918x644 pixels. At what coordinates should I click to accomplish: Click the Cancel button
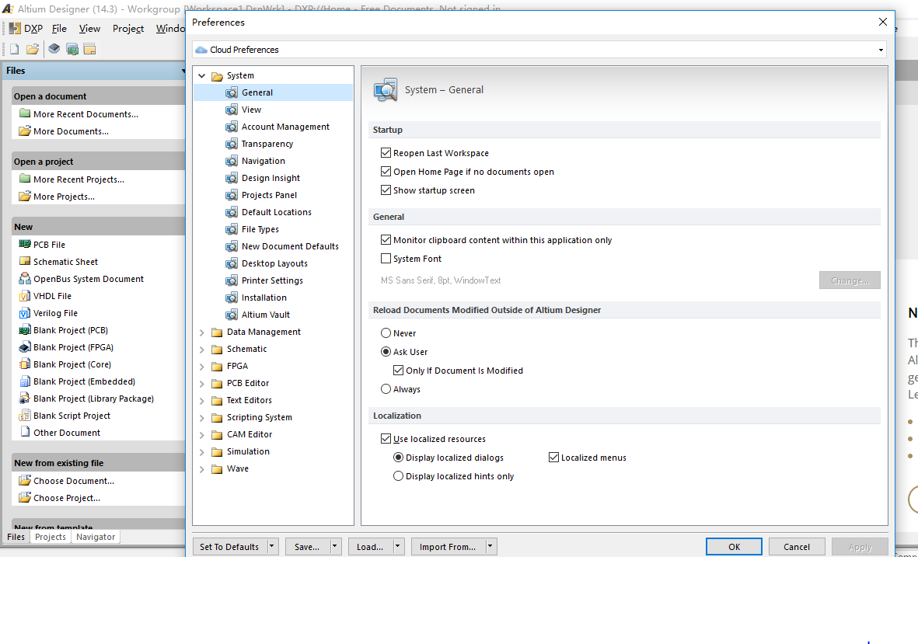click(797, 546)
